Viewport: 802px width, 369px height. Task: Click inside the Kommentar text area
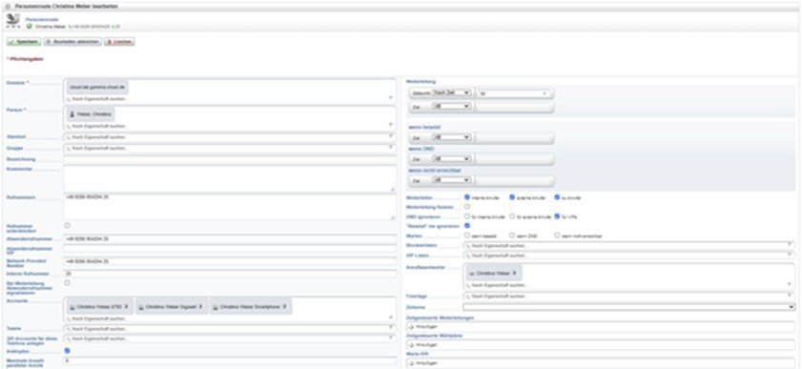click(230, 179)
